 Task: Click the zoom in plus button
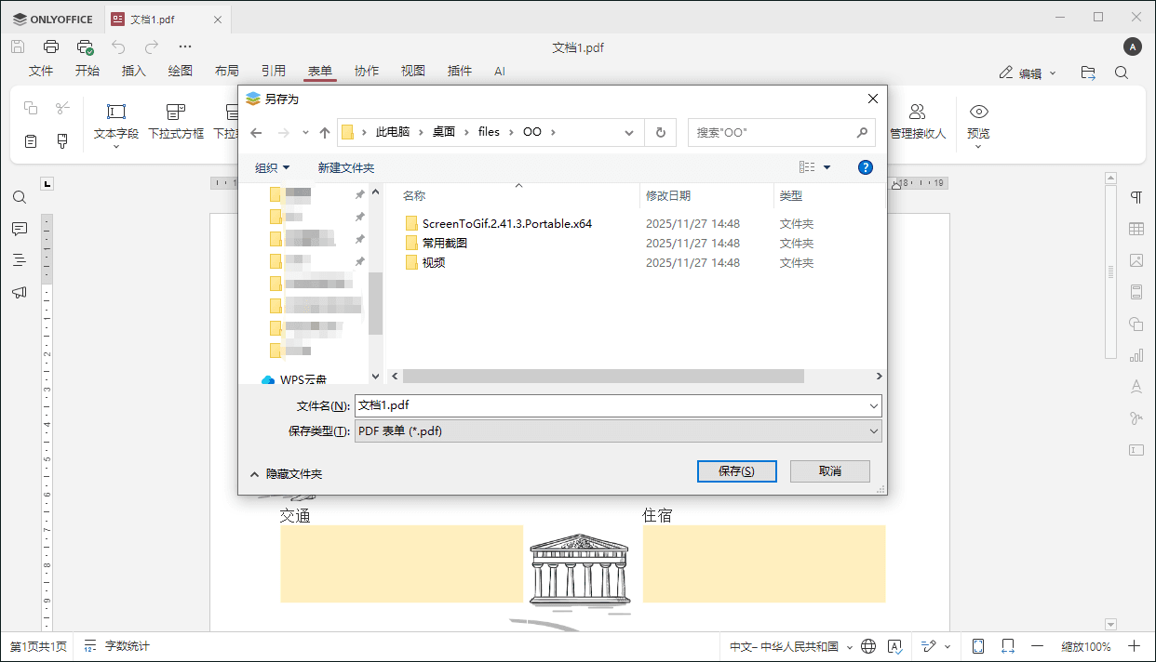click(1134, 646)
